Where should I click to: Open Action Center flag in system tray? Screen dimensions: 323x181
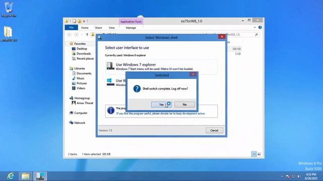point(288,176)
